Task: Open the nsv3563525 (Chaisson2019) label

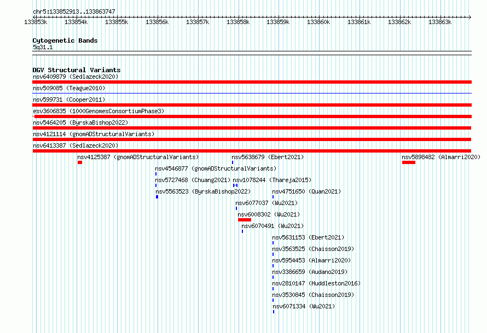Action: click(x=313, y=249)
